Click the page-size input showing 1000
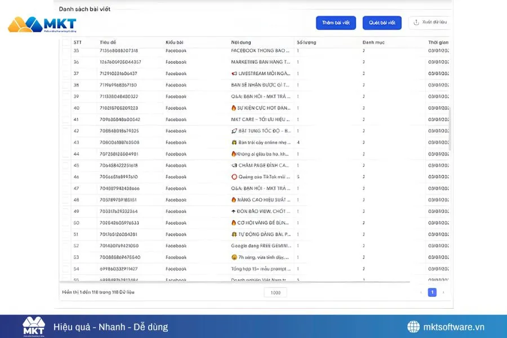Image resolution: width=507 pixels, height=338 pixels. (x=275, y=292)
